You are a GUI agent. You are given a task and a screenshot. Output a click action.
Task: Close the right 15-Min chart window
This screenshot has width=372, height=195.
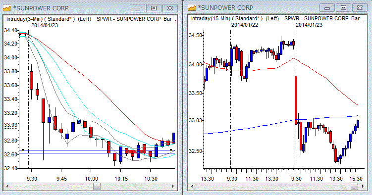[360, 8]
